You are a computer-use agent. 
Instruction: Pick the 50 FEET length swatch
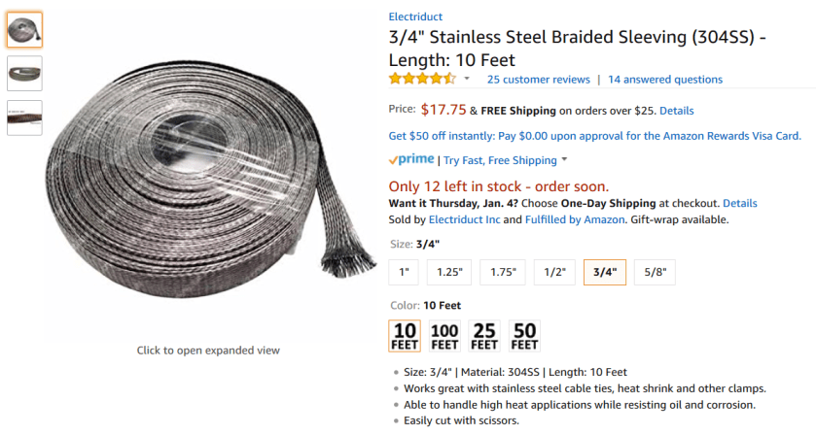pos(524,336)
